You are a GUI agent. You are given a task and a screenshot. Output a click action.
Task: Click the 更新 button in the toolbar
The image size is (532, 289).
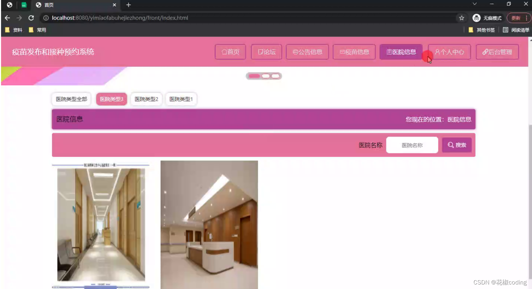pos(516,18)
